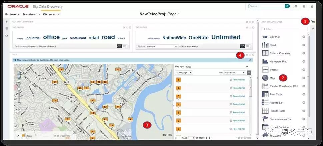The height and width of the screenshot is (146, 323).
Task: Open the search magnifier button in header
Action: click(287, 6)
